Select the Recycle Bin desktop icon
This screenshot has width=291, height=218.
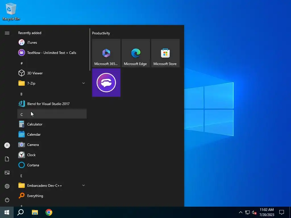[x=11, y=11]
